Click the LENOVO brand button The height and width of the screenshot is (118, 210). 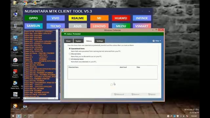click(x=99, y=26)
